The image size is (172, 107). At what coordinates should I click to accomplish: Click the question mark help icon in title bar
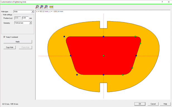point(162,2)
